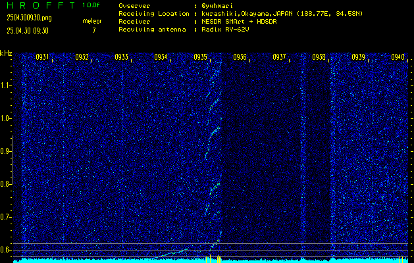Click the 0933 time marker

pos(122,57)
